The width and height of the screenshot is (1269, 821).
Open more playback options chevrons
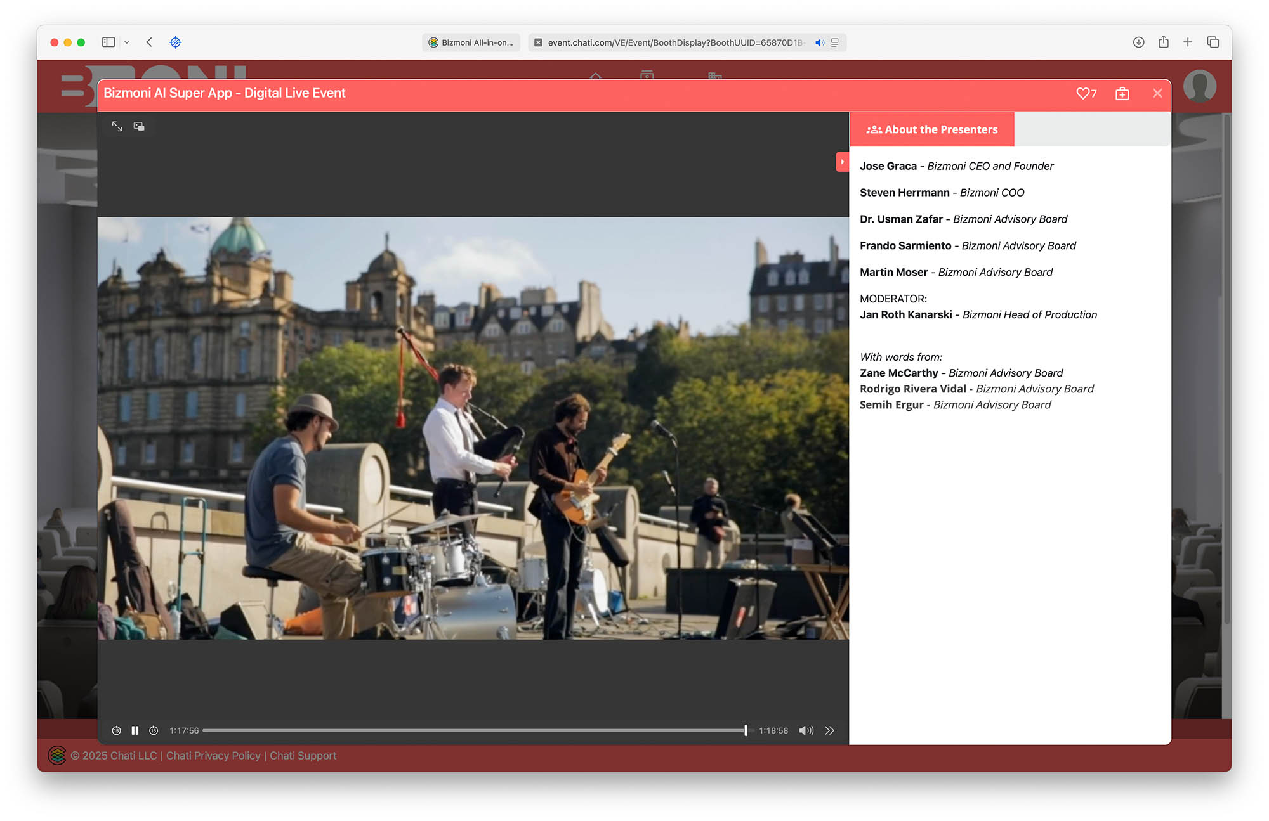click(829, 730)
